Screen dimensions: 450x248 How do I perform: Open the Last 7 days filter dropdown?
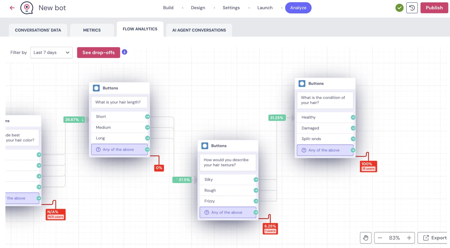[51, 53]
